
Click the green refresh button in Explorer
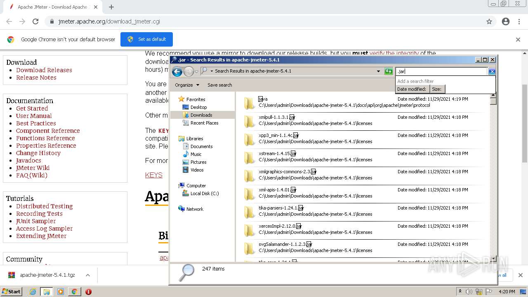click(x=389, y=71)
